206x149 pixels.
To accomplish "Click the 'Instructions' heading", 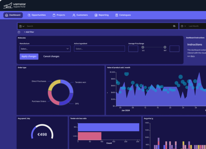I will (195, 45).
